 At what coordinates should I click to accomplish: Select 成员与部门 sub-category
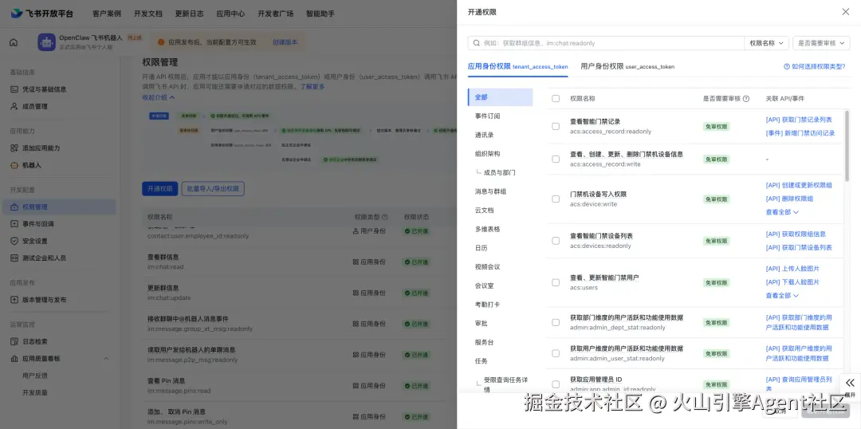pyautogui.click(x=499, y=172)
